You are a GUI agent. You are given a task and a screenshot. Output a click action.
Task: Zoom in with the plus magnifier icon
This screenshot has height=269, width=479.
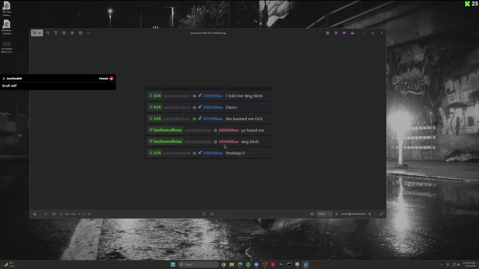pos(370,214)
